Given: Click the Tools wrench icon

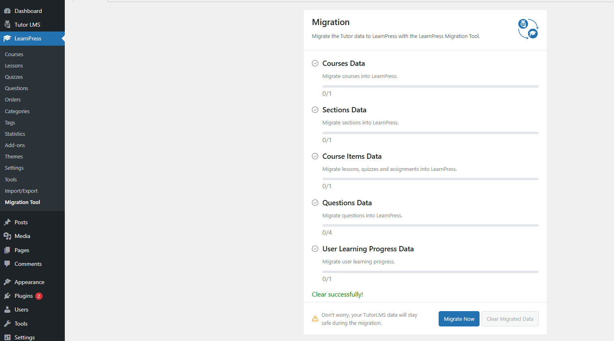Looking at the screenshot, I should pos(7,324).
